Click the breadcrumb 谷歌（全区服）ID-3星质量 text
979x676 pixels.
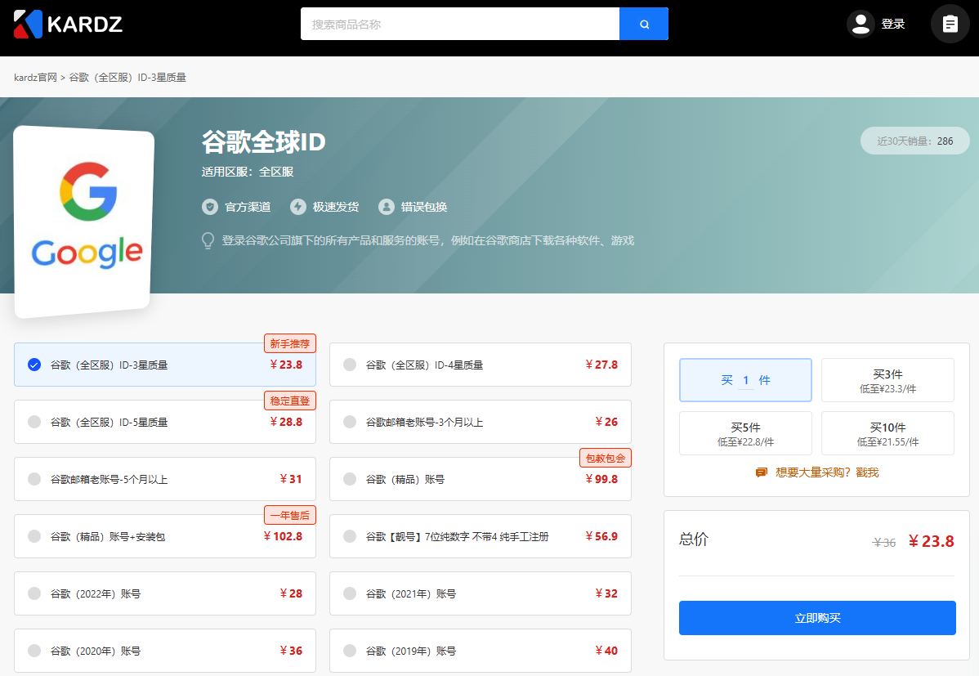pyautogui.click(x=127, y=78)
